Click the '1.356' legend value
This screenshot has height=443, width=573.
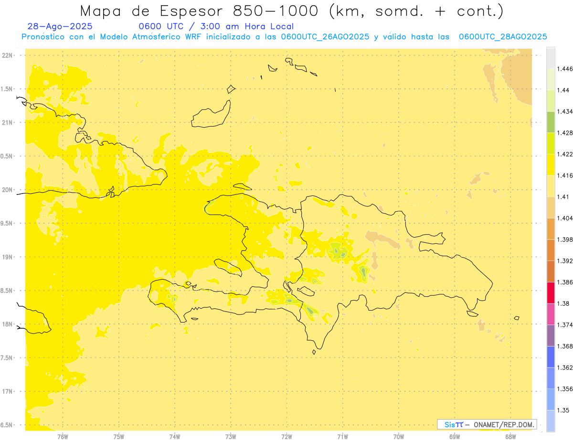(x=565, y=389)
